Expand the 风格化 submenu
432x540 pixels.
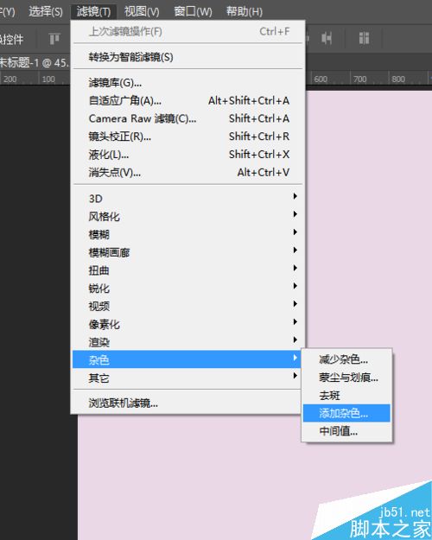click(x=187, y=216)
